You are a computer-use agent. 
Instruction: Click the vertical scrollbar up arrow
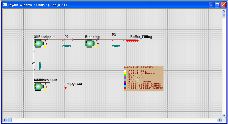(x=224, y=11)
